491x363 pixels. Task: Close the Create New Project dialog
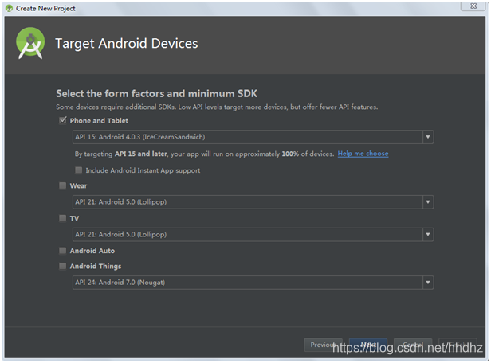click(x=473, y=6)
